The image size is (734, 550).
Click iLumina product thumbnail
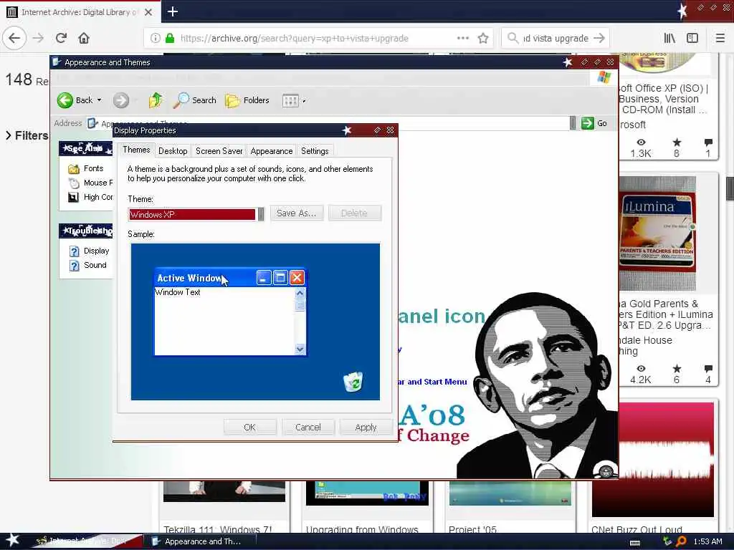(657, 233)
